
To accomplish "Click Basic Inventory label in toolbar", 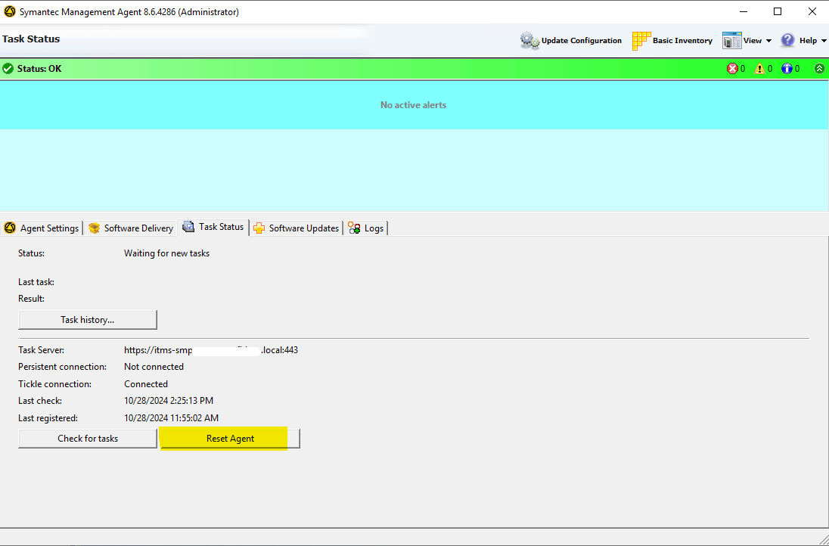I will 682,41.
